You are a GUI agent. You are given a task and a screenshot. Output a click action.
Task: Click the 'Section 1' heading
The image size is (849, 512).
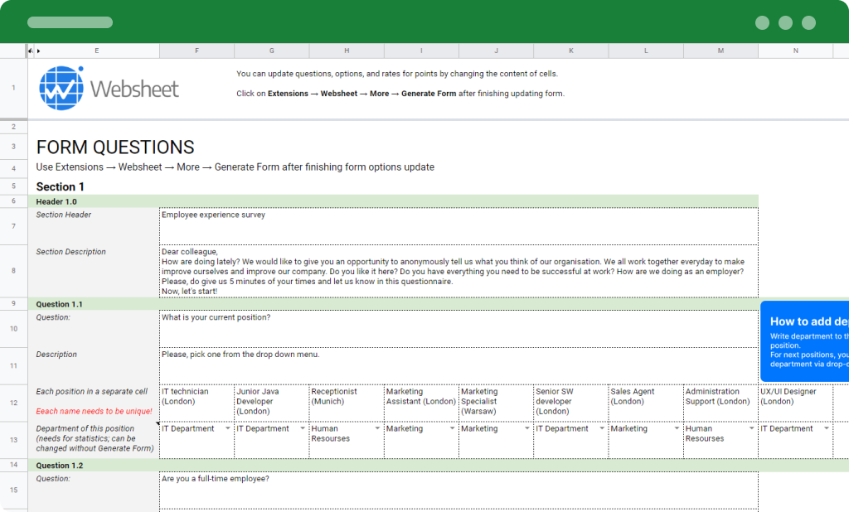[60, 186]
